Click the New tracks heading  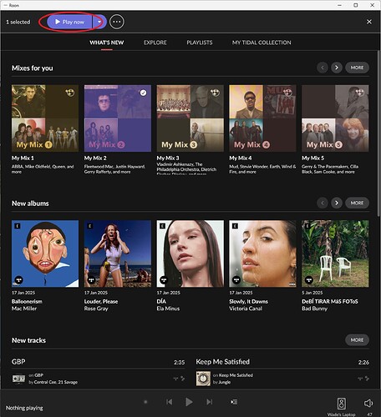coord(28,340)
